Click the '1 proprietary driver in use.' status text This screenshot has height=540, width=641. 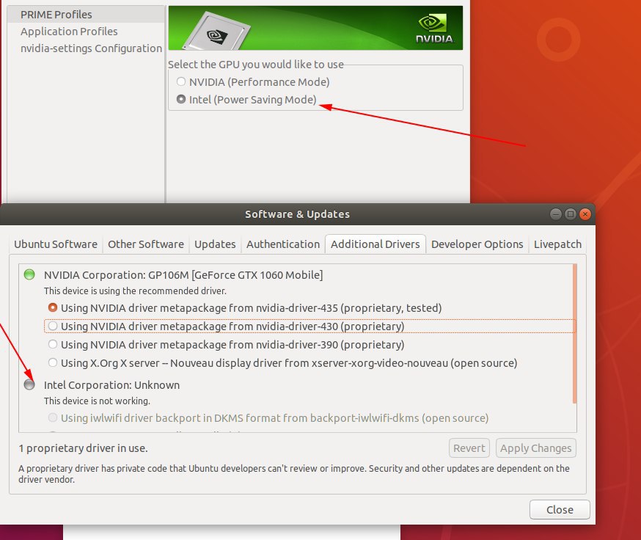(83, 448)
